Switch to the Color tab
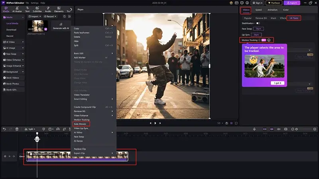 [286, 10]
